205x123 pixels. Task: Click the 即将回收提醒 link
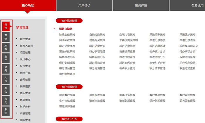187,101
